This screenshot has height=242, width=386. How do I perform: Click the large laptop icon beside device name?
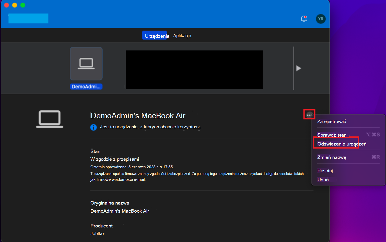50,119
